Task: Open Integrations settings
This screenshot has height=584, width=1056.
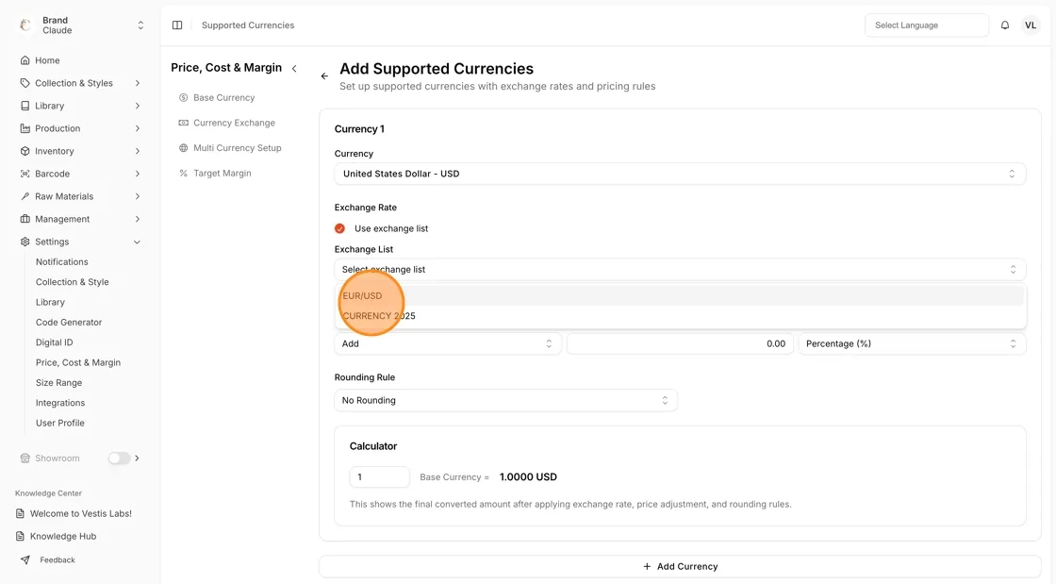Action: (x=60, y=403)
